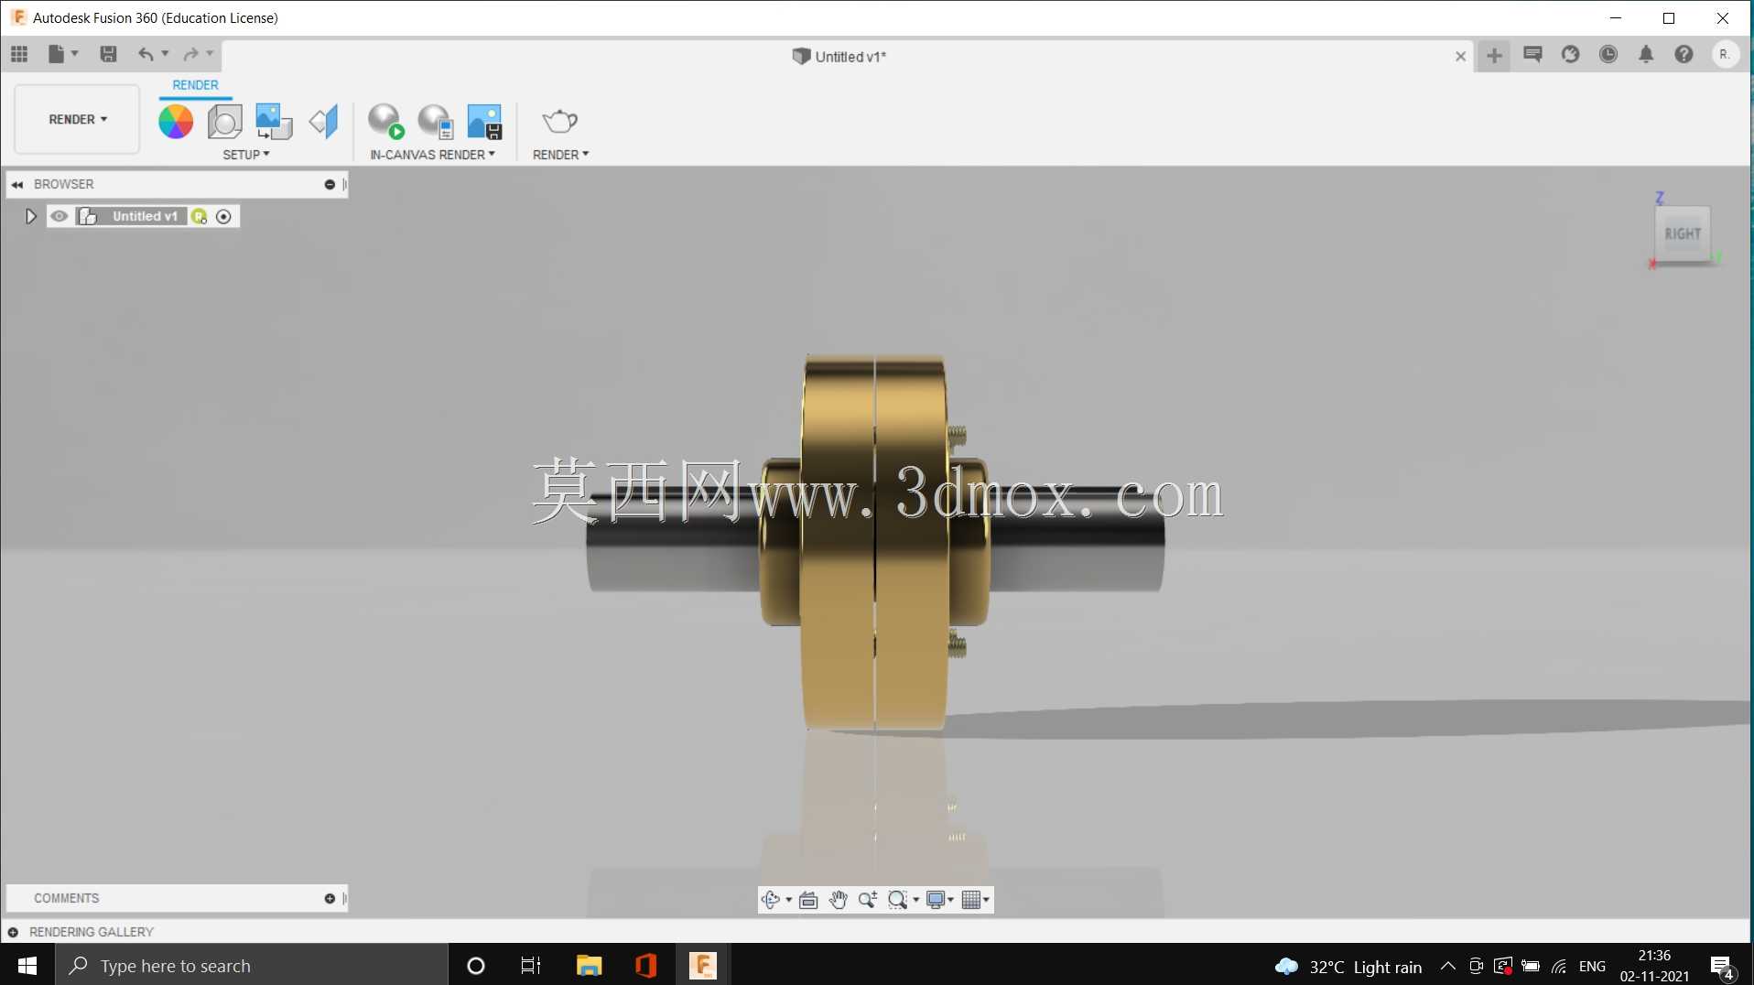Open Scene Settings tool
Screen dimensions: 1754x985
[x=224, y=121]
